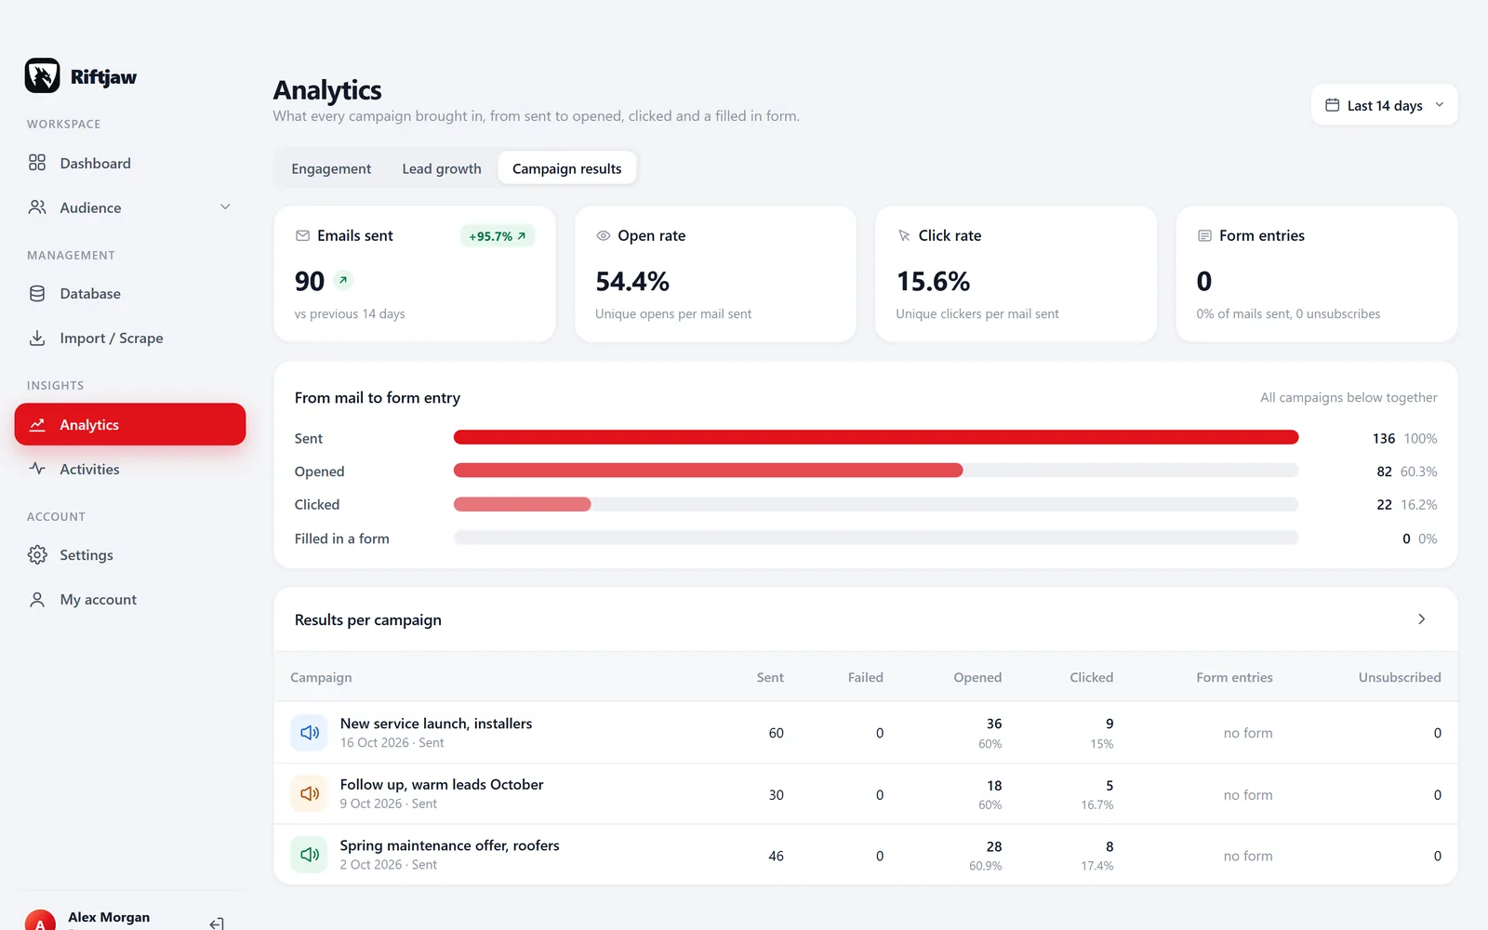Switch to the Lead growth tab
Screen dimensions: 1488x930
click(442, 169)
